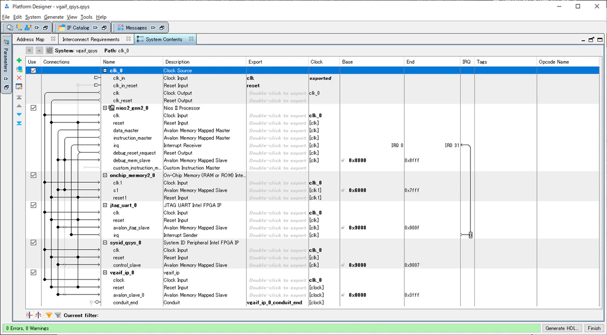Click the restore icon next to Messages
607x335 pixels.
click(162, 28)
